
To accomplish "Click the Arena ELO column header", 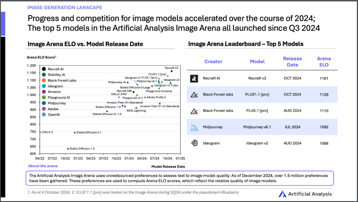I will pyautogui.click(x=324, y=61).
